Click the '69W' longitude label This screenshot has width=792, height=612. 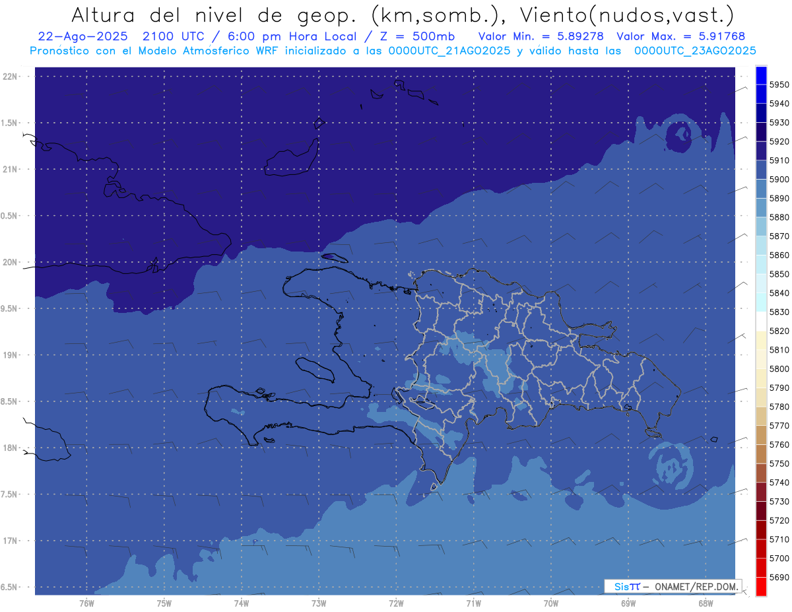[x=628, y=603]
